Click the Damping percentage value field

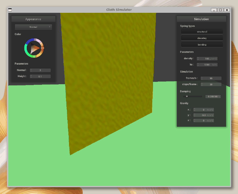[213, 96]
